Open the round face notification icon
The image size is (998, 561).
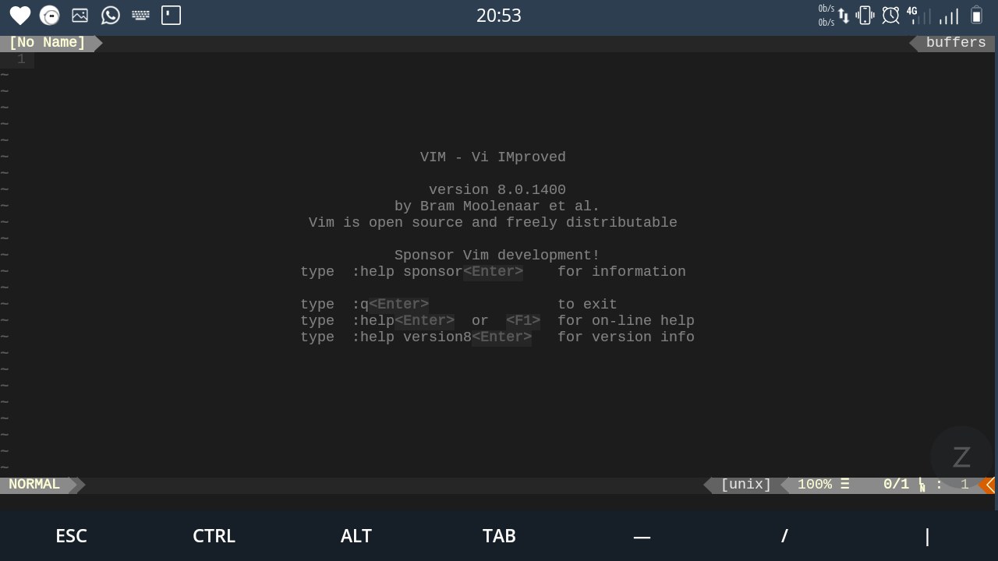point(50,16)
